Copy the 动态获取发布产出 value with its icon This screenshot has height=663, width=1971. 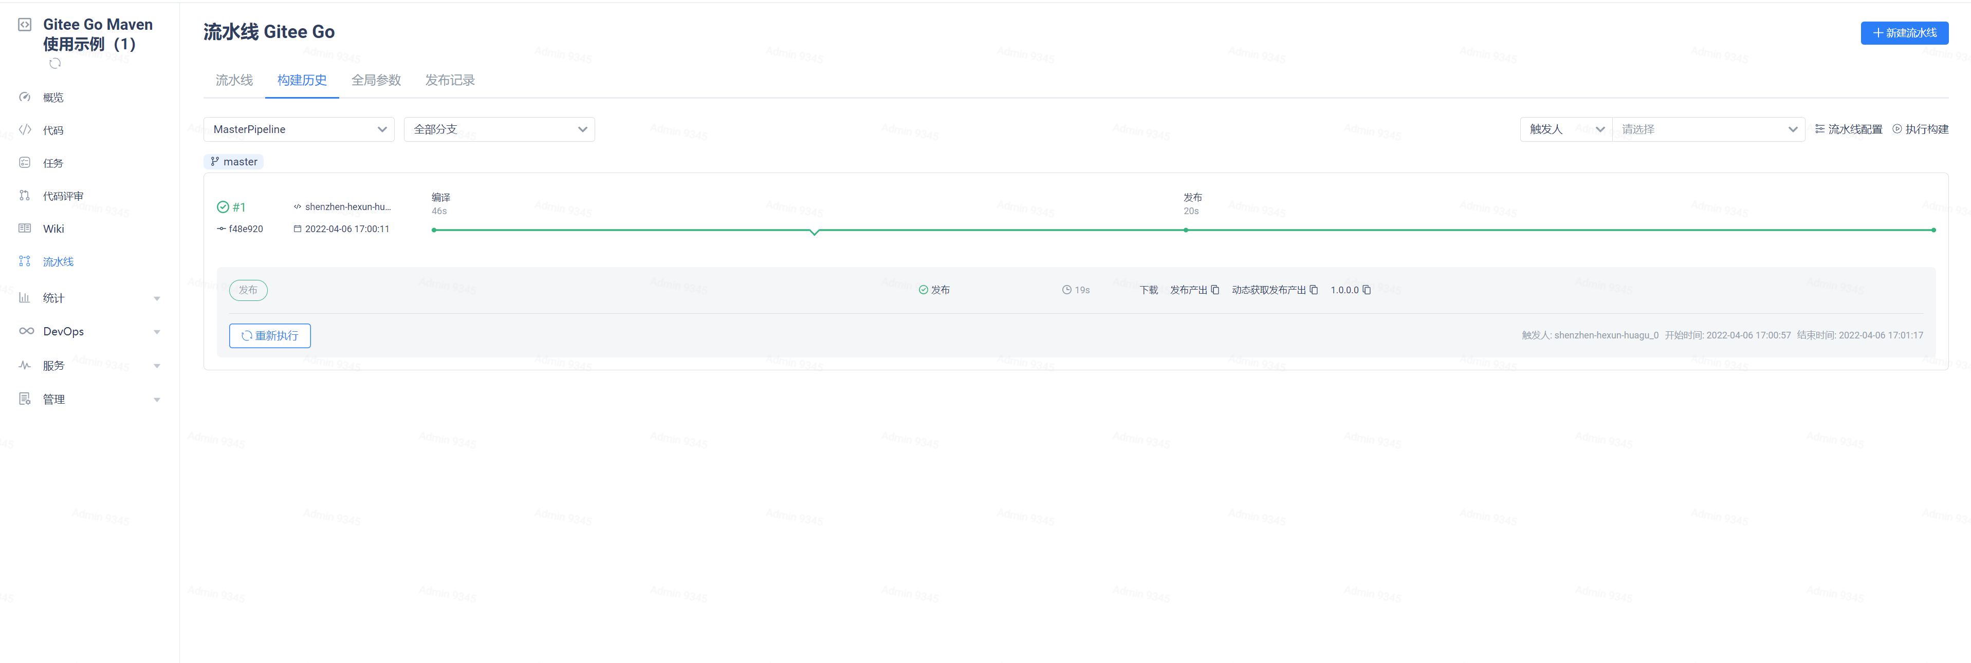1314,290
